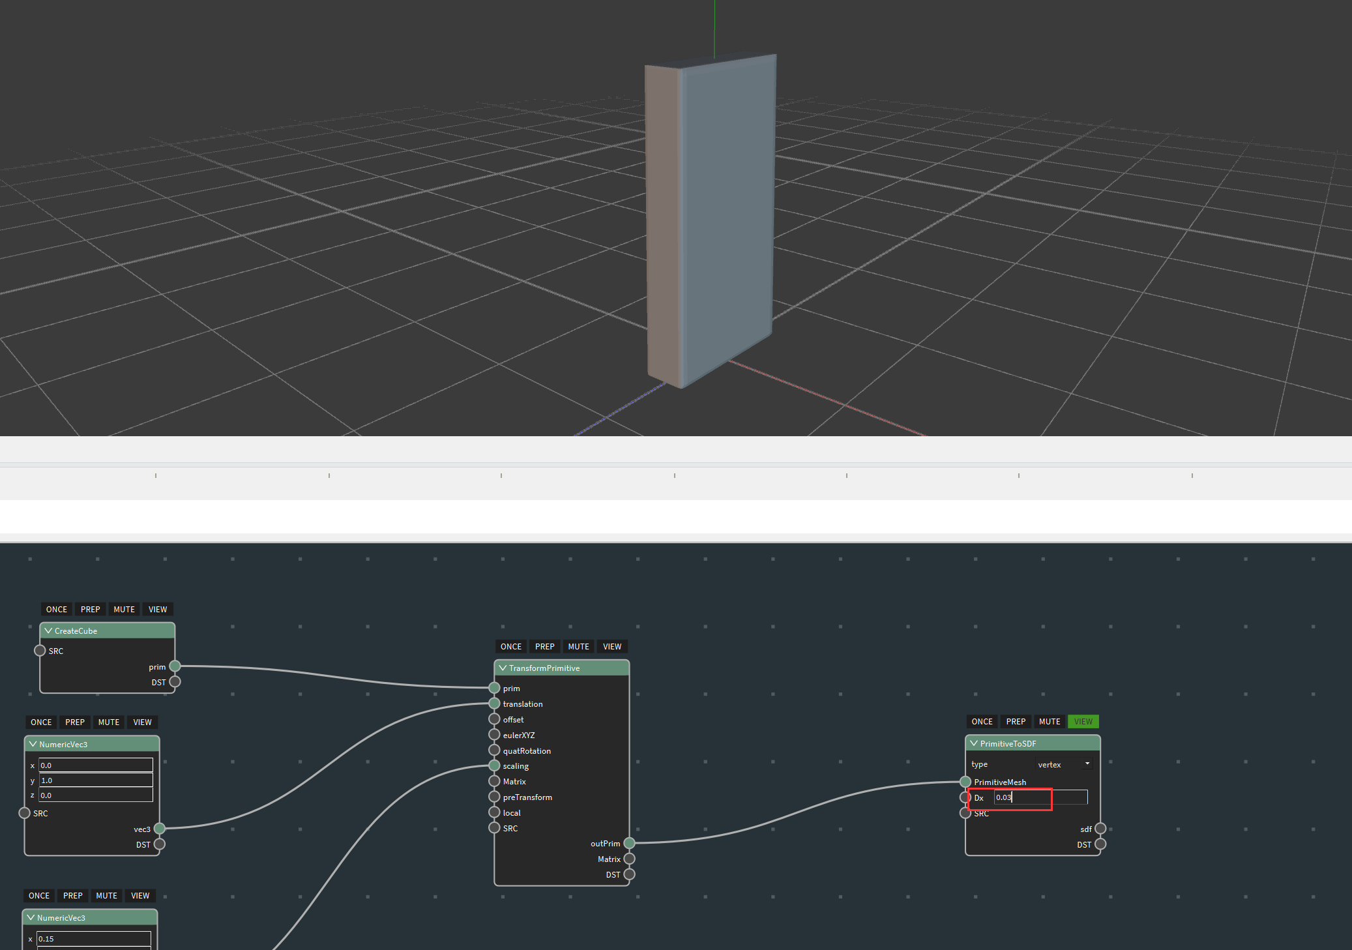Click TransformPrimitive preTransform input socket

[494, 797]
